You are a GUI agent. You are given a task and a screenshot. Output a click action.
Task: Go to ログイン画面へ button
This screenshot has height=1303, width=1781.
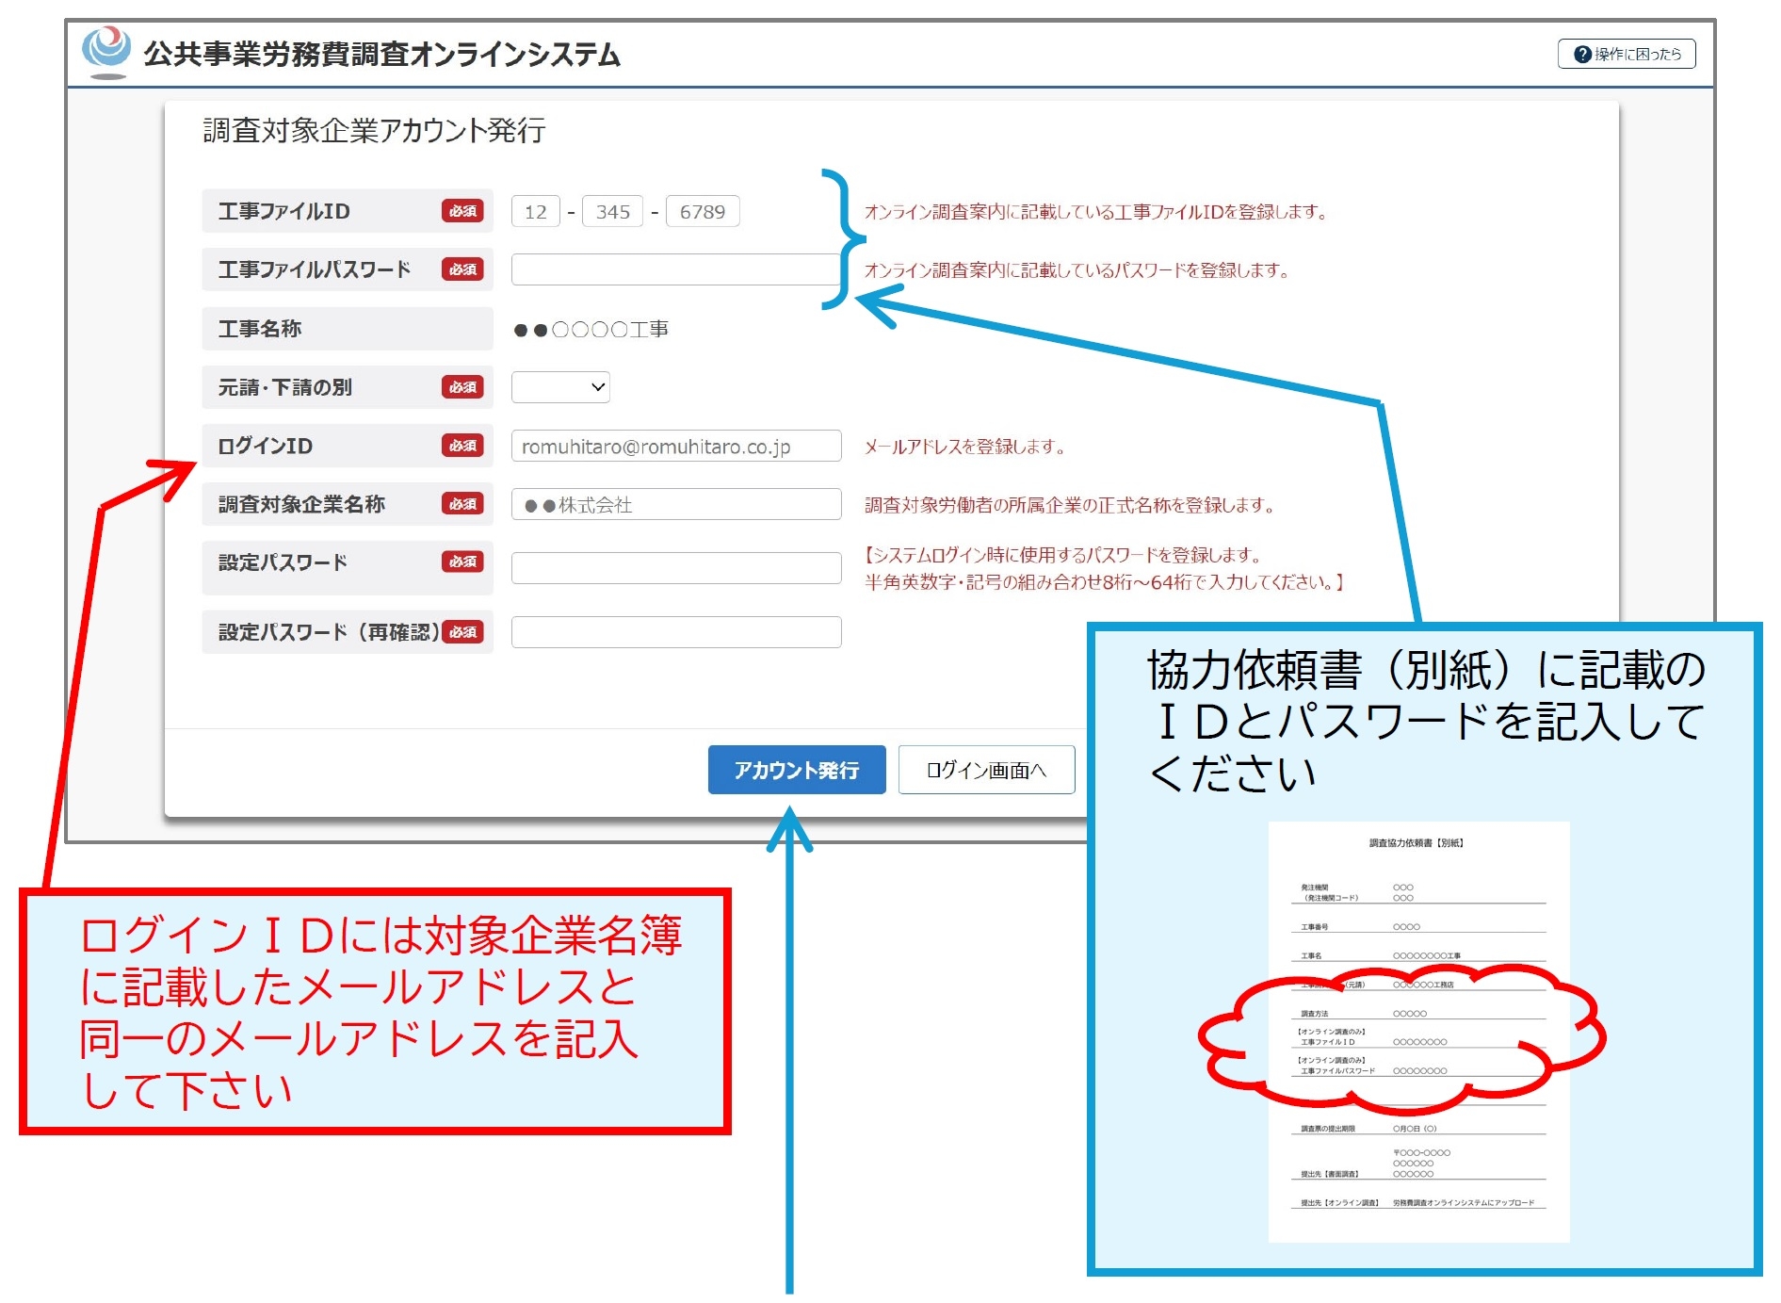tap(986, 771)
